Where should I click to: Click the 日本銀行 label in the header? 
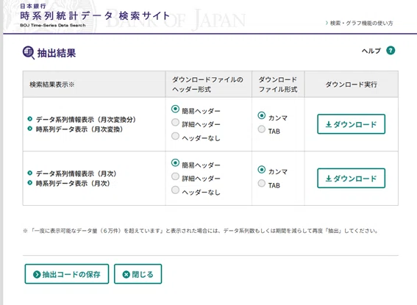33,6
